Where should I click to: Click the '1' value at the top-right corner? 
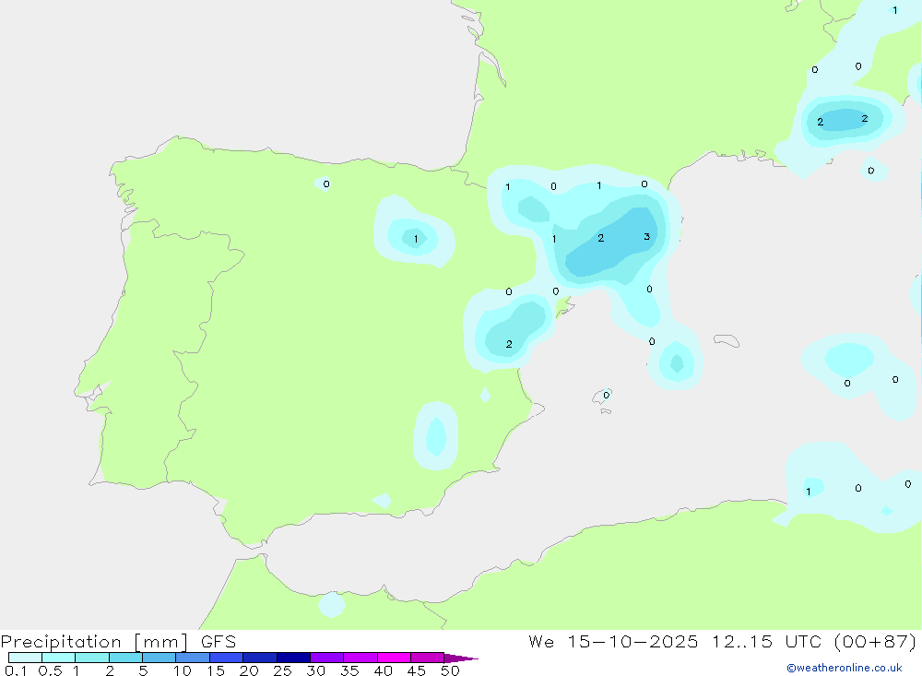coord(895,10)
